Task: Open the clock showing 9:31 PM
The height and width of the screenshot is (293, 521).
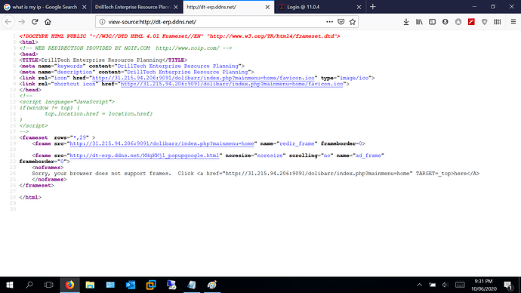Action: pos(483,285)
